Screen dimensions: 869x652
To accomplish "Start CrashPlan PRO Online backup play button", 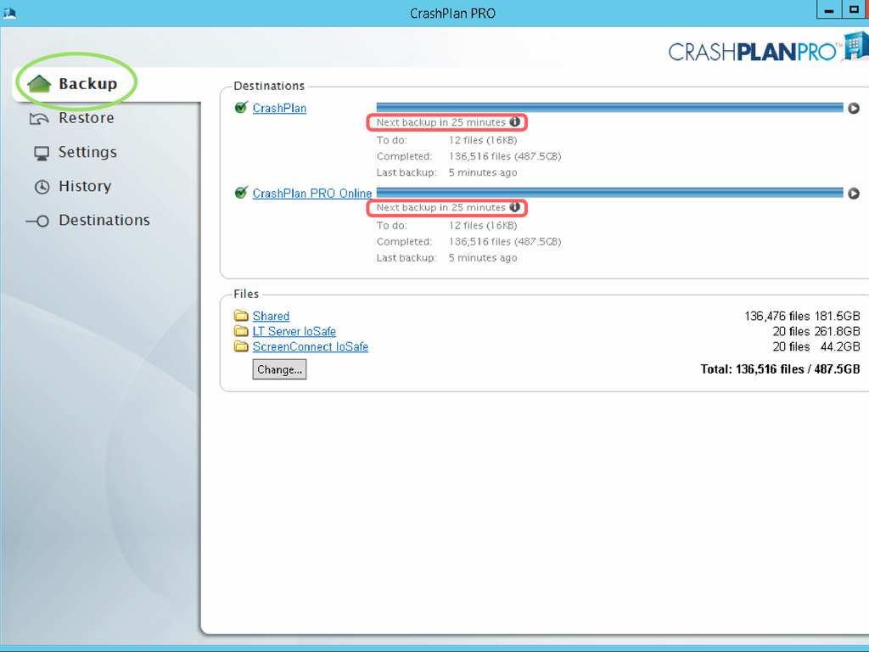I will [854, 193].
